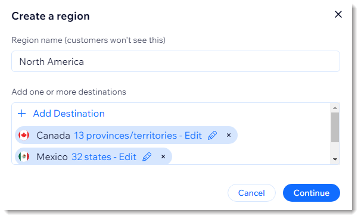The height and width of the screenshot is (219, 361).
Task: Click the destinations list scroll up arrow
Action: 335,108
